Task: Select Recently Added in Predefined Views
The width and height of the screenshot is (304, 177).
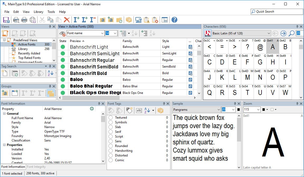Action: click(29, 53)
